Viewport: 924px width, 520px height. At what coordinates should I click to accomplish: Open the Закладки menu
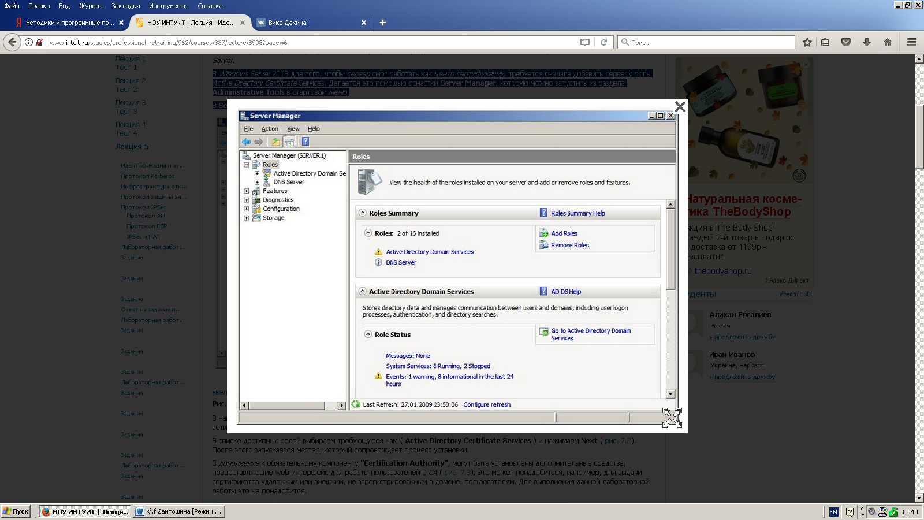point(126,6)
